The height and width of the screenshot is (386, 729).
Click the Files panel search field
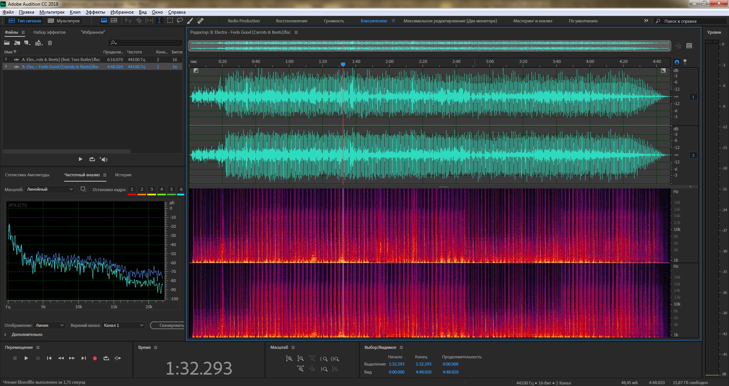145,43
